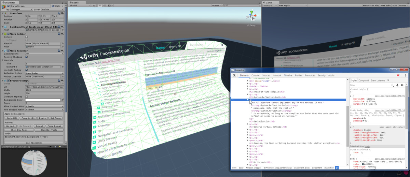Toggle image effects in Scene toolbar
Viewport: 410px width, 177px height.
pyautogui.click(x=109, y=5)
